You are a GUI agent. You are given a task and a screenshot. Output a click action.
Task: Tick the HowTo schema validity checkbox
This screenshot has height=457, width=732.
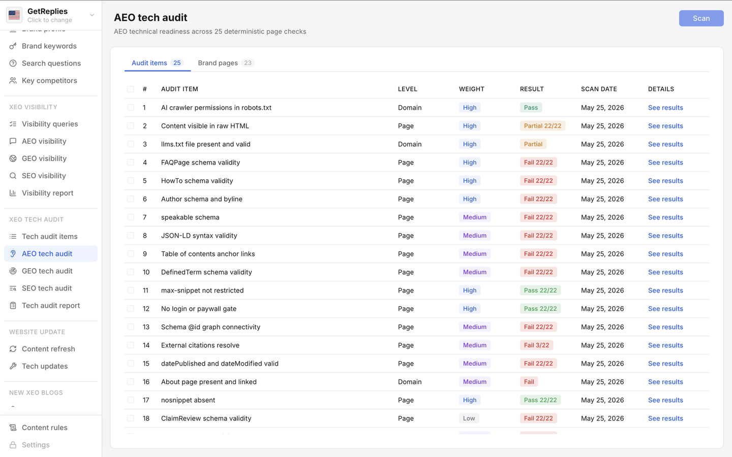pos(131,181)
